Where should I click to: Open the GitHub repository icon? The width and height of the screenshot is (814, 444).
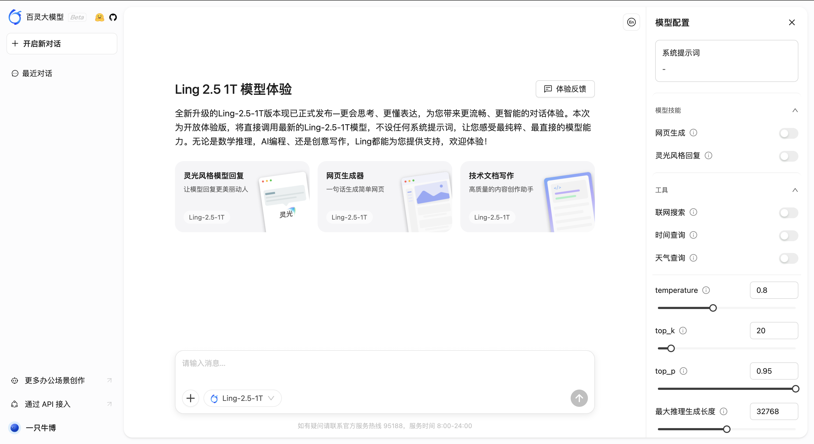[113, 18]
